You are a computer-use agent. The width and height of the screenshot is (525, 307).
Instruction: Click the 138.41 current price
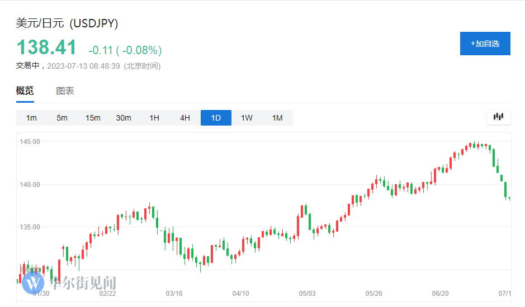pos(46,47)
